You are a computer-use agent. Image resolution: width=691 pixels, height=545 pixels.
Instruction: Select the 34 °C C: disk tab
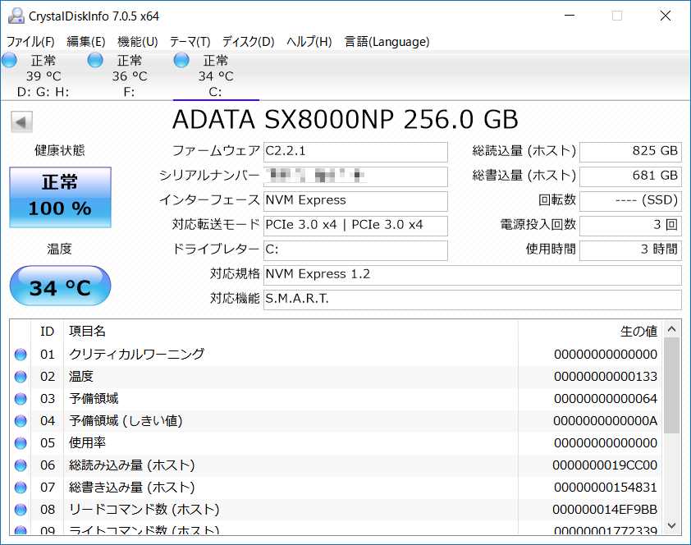pos(216,76)
